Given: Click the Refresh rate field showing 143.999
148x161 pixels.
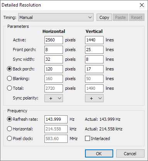Looking at the screenshot, I should (x=56, y=119).
